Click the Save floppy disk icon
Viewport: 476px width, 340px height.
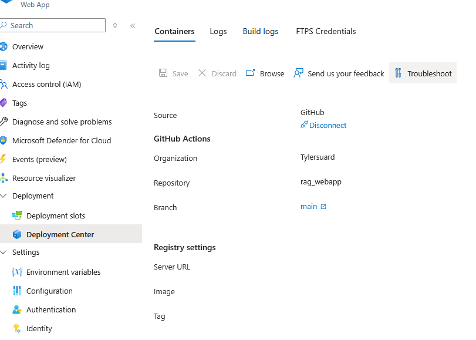point(163,73)
